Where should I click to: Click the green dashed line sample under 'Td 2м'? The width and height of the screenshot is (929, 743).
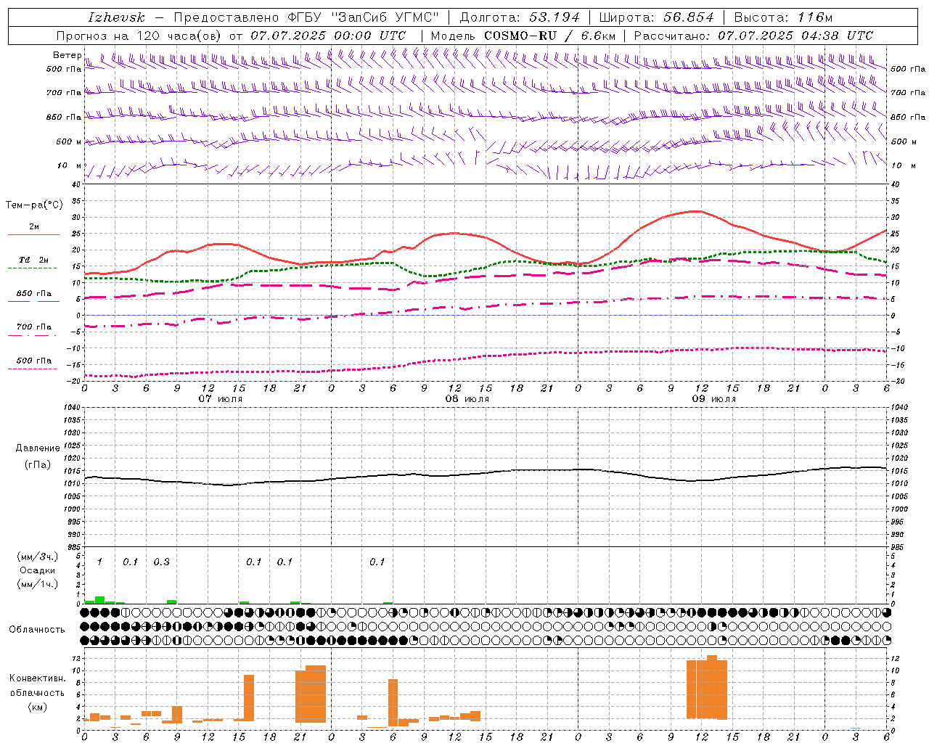pos(32,268)
